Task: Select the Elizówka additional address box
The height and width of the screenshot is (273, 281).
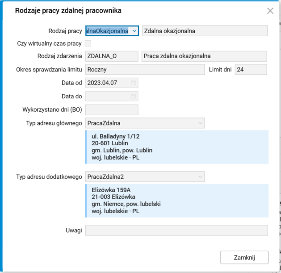Action: [176, 200]
